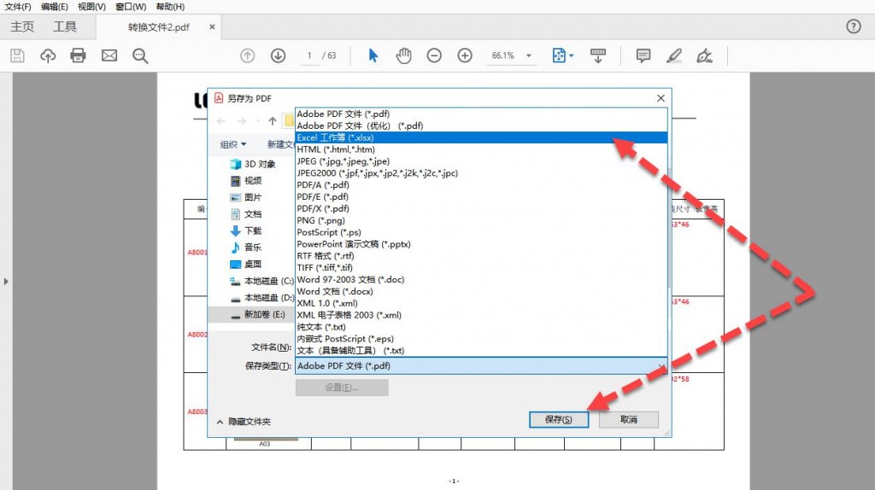Open the 窗口(W) menu
875x490 pixels.
pyautogui.click(x=131, y=7)
